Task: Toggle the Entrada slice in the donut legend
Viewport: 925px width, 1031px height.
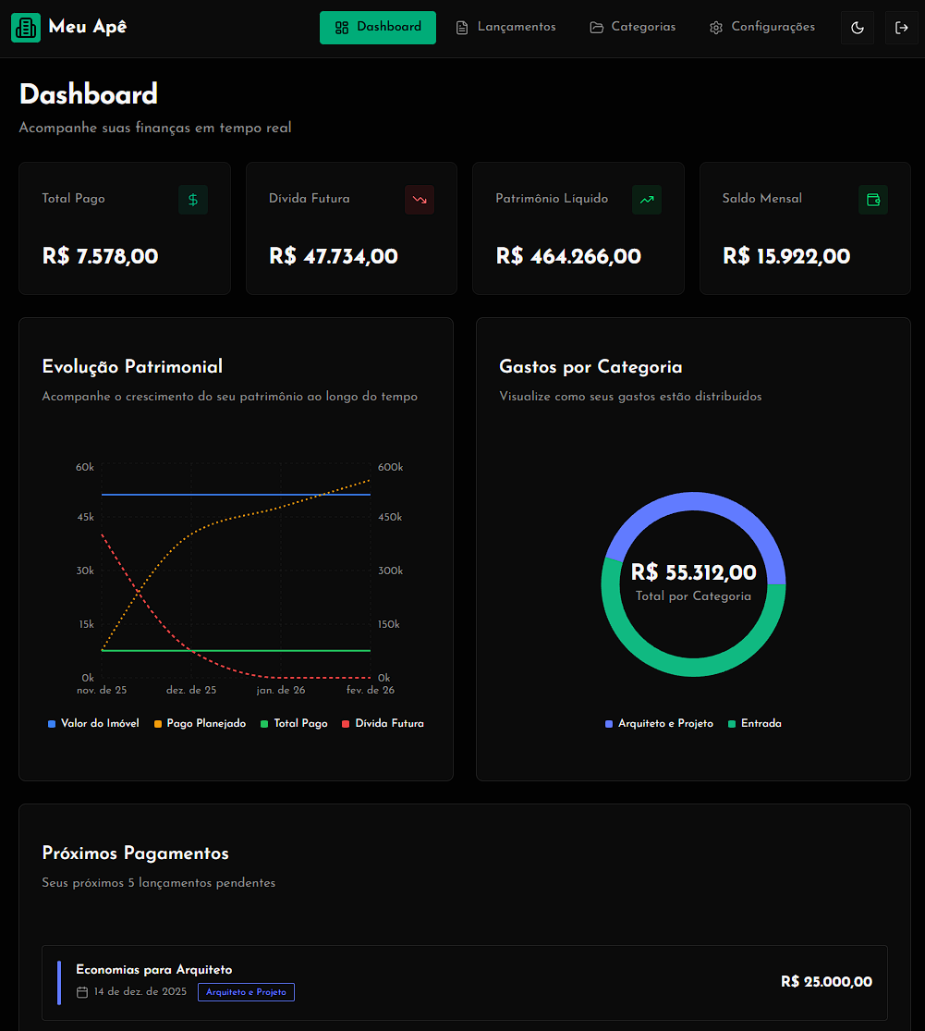Action: [x=755, y=723]
